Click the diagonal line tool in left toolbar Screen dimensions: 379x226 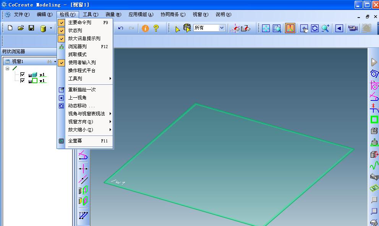(x=83, y=180)
